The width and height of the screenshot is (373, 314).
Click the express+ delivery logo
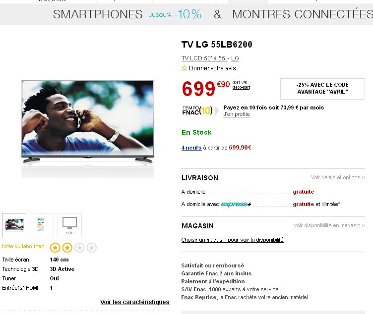(236, 204)
